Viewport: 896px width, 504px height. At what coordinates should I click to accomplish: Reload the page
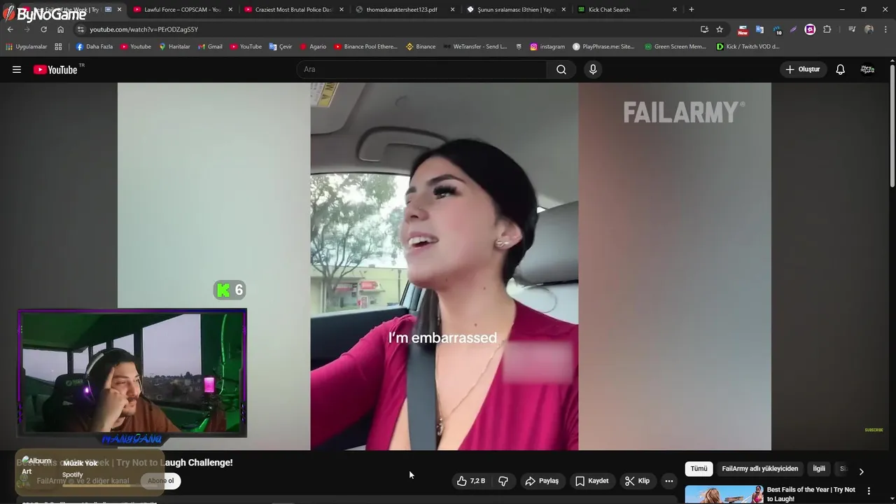click(x=43, y=29)
